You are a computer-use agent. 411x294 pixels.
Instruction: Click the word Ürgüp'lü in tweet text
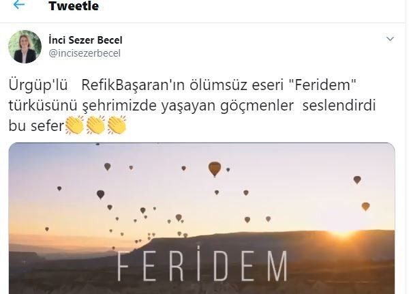pos(38,85)
